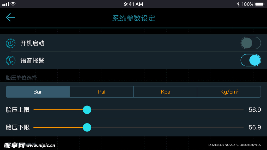
Task: Disable the 语音报警 switch
Action: [251, 60]
